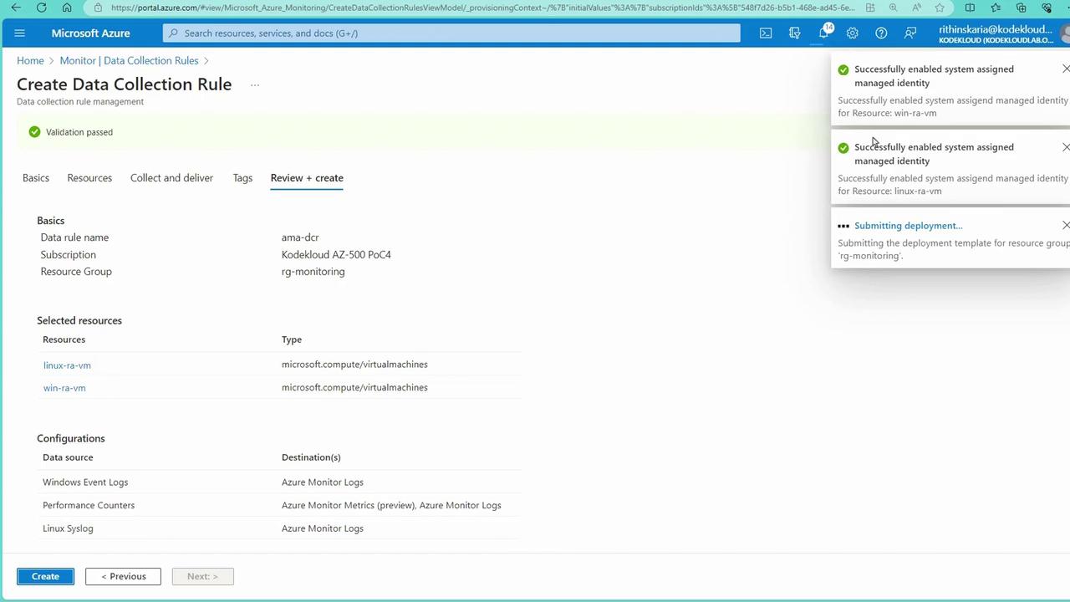Click the subscription value Kodekloud AZ-500 PoC4
Image resolution: width=1070 pixels, height=602 pixels.
(336, 254)
